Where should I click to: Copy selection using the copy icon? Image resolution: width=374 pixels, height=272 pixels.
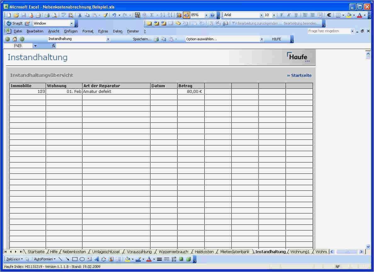87,15
